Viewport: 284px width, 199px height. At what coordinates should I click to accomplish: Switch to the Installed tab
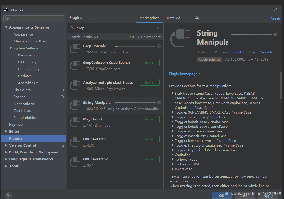pos(173,18)
